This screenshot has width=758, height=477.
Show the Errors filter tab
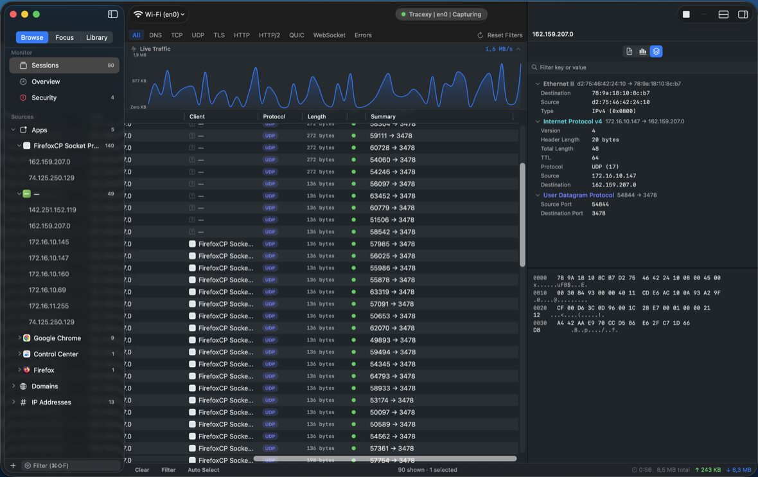(x=363, y=35)
